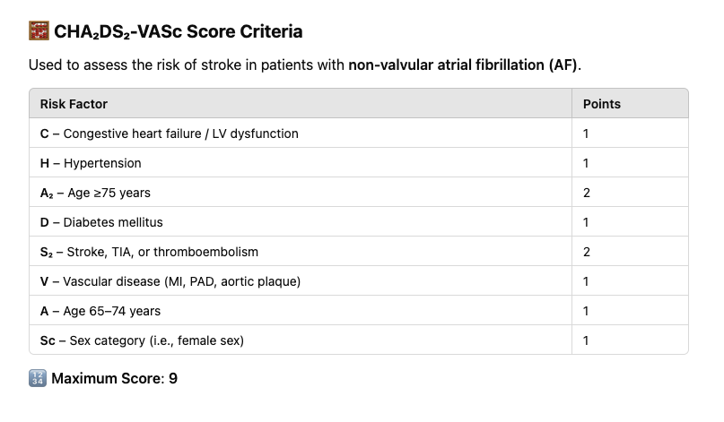Select the Risk Factor column header
This screenshot has height=422, width=724.
point(74,104)
